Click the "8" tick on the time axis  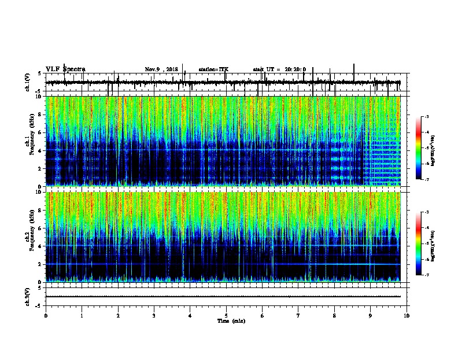(334, 316)
